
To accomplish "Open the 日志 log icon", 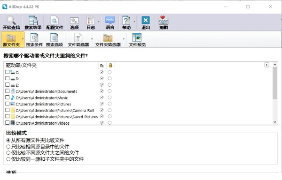I will pyautogui.click(x=91, y=22).
